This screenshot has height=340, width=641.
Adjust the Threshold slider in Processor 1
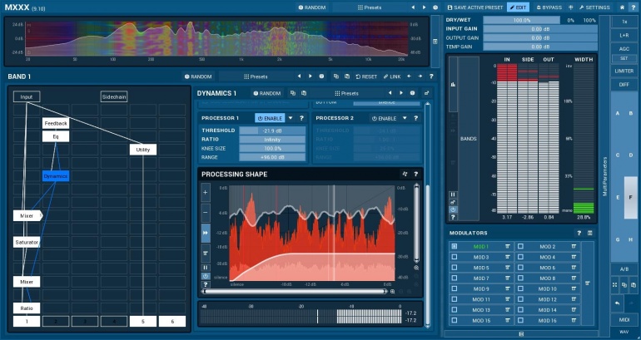[272, 131]
